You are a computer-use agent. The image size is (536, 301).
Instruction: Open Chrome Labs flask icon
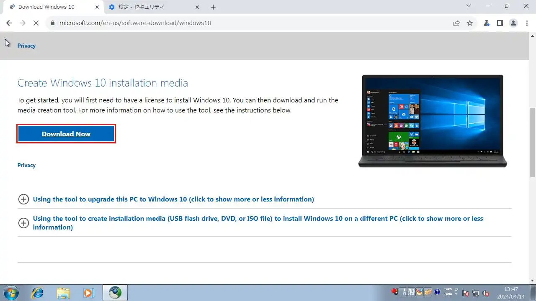pos(486,23)
